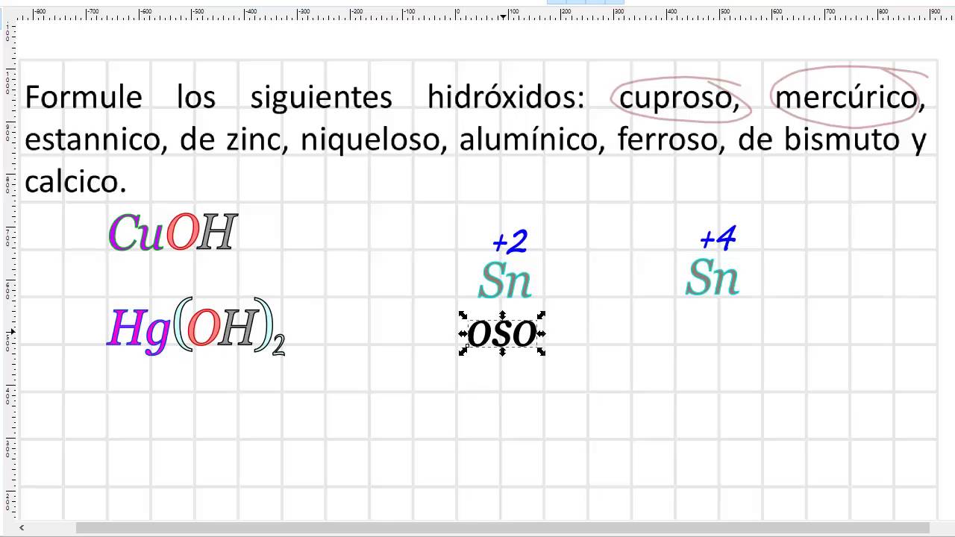Click the right-middle handle of the oso selection
Screen dimensions: 955x537
[542, 333]
